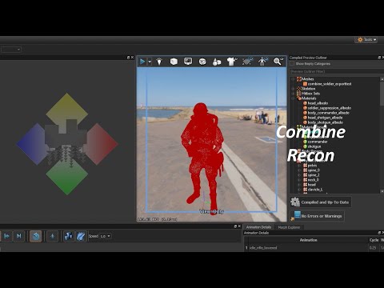
Task: Click the blue play button in viewport toolbar
Action: click(x=142, y=62)
